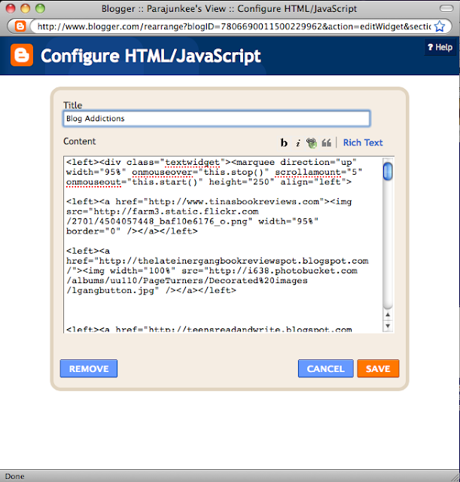This screenshot has height=482, width=460.
Task: Open the Help link
Action: tap(440, 47)
